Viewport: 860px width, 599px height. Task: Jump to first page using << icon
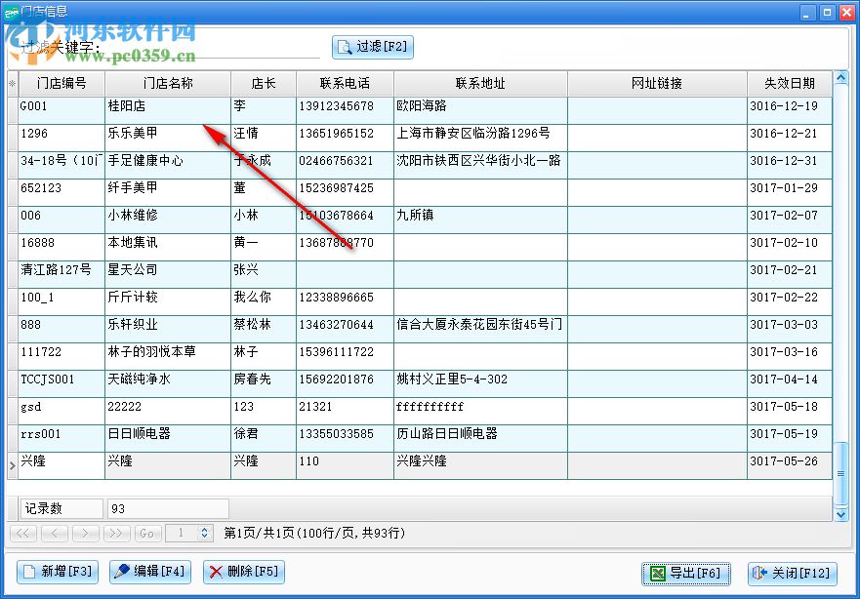tap(21, 533)
